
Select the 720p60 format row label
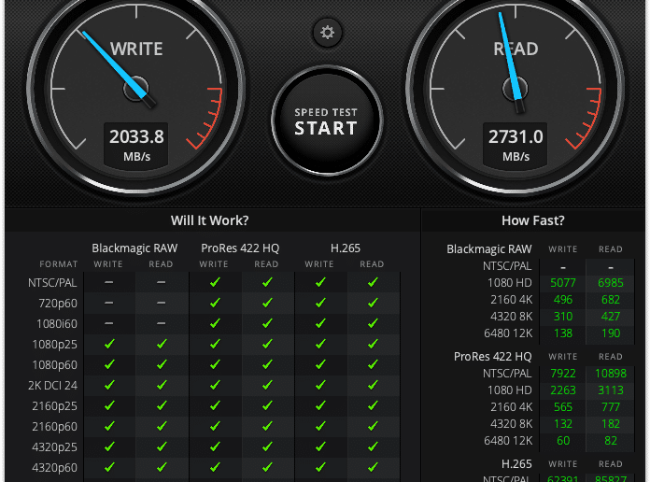[58, 304]
